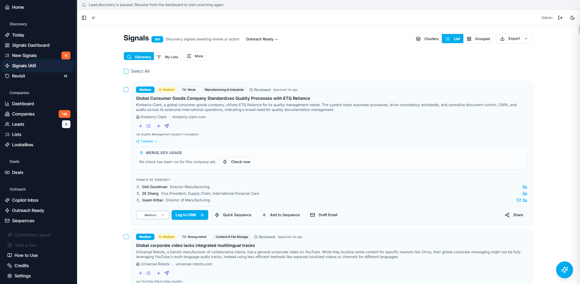Open the Global Consumer Goods Company signal title
Viewport: 580px width, 284px height.
223,98
